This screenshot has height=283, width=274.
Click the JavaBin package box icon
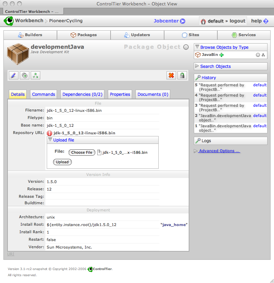tap(198, 55)
